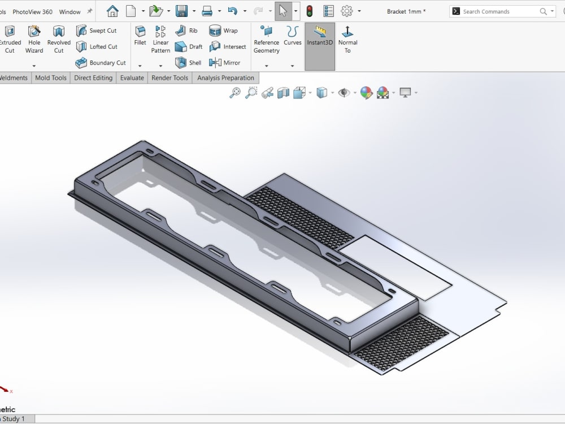
Task: Switch to the Evaluate tab
Action: point(132,78)
